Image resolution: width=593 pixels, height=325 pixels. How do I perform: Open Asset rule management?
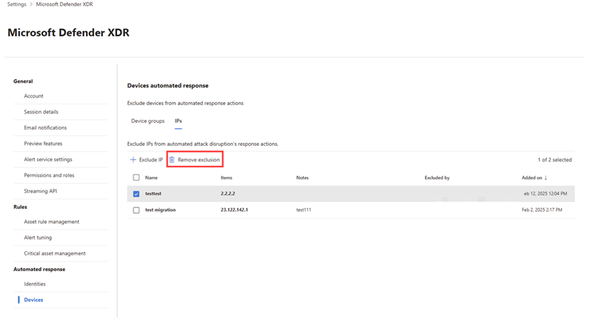[52, 222]
